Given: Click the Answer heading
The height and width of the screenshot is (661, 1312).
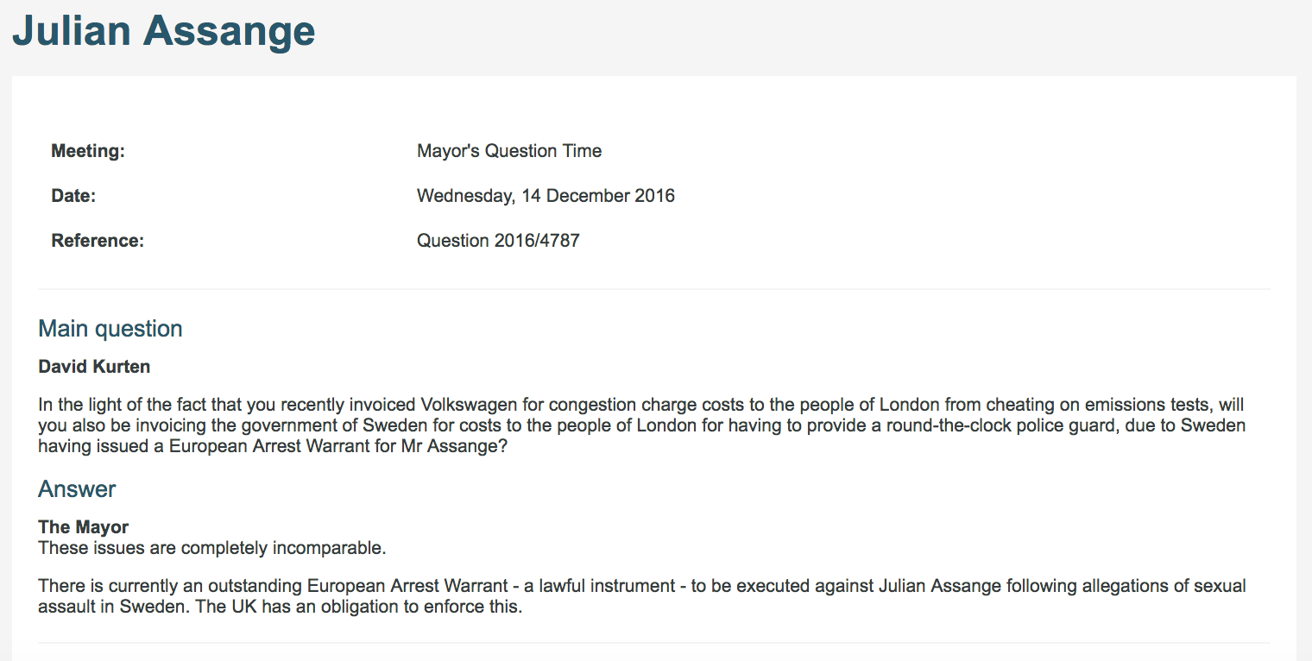Looking at the screenshot, I should pos(77,489).
